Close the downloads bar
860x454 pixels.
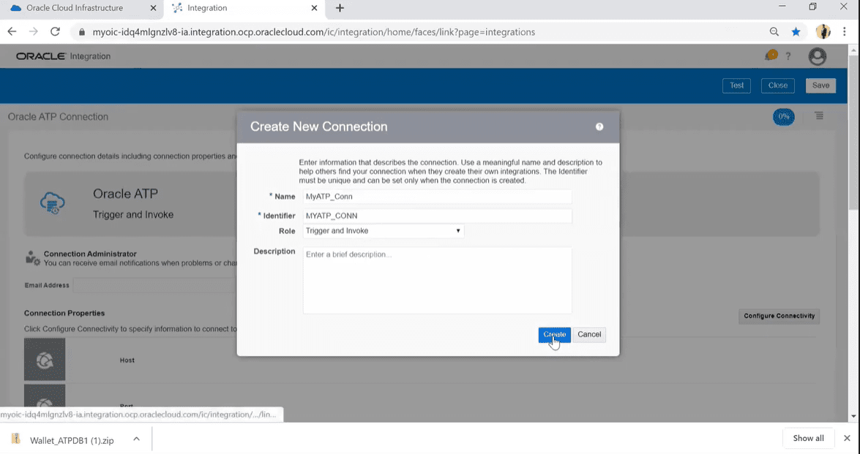point(847,438)
